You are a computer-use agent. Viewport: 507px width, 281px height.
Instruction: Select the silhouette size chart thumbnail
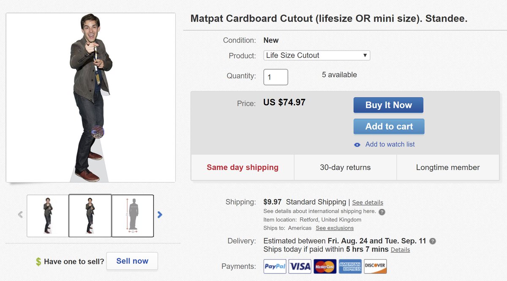pyautogui.click(x=133, y=216)
